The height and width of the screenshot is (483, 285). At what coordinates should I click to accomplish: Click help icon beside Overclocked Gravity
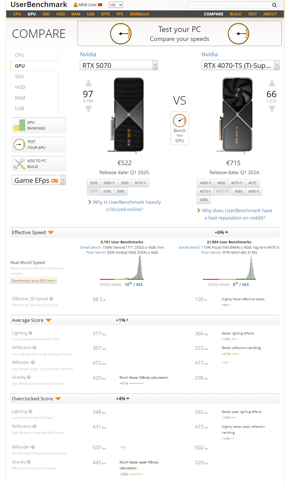(x=29, y=462)
